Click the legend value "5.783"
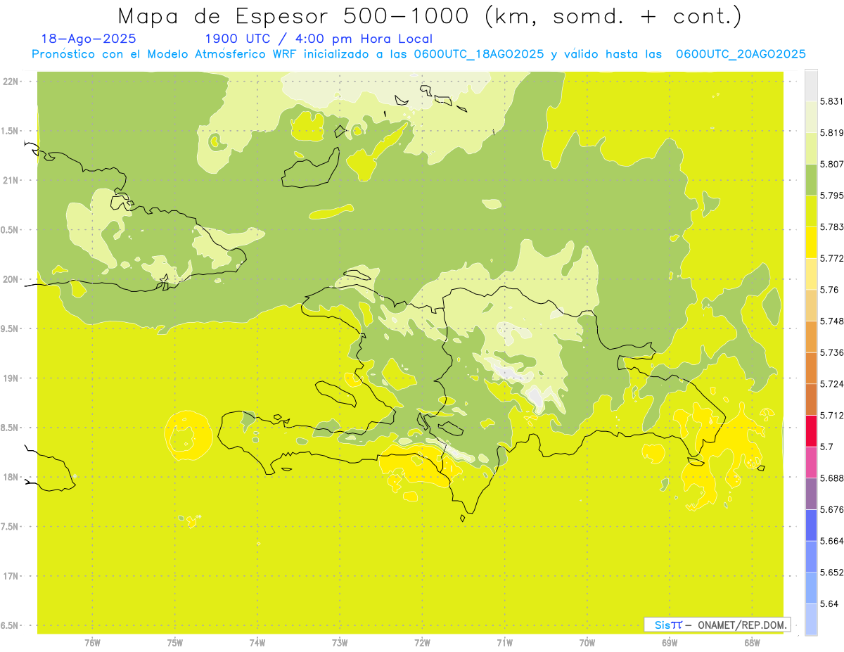The width and height of the screenshot is (844, 652). pos(831,227)
